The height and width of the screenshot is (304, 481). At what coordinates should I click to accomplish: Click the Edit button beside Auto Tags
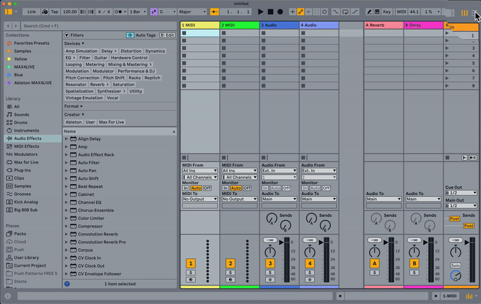click(167, 35)
